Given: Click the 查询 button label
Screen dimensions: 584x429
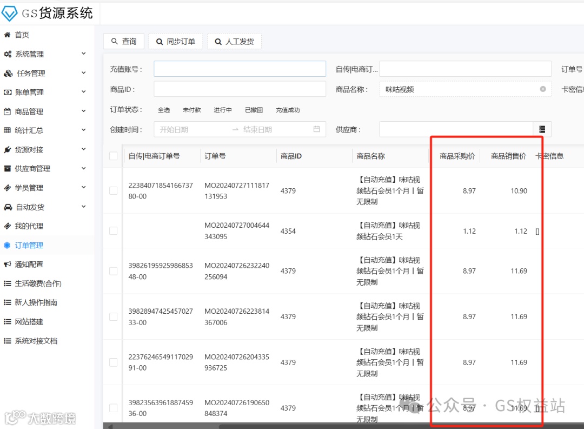Looking at the screenshot, I should pyautogui.click(x=129, y=41).
